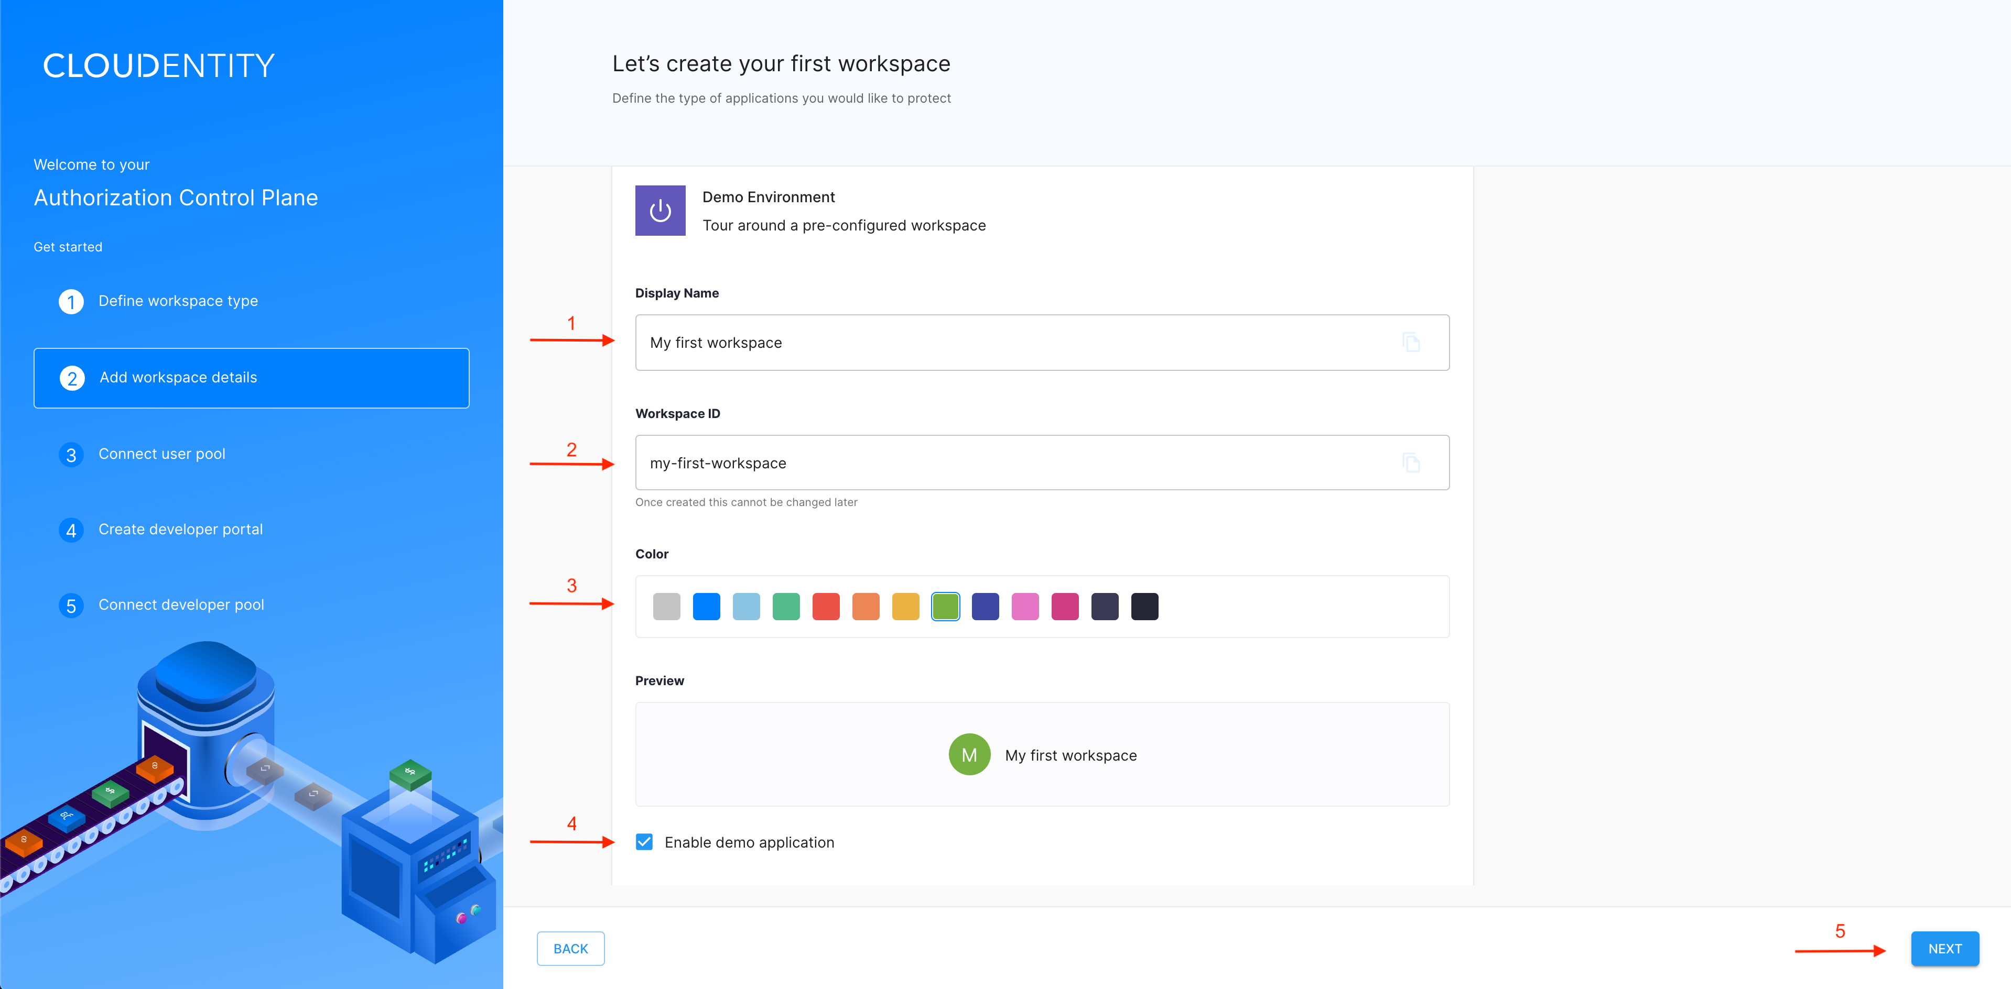Screen dimensions: 2011x989
Task: Pick the magenta color swatch
Action: [1065, 606]
